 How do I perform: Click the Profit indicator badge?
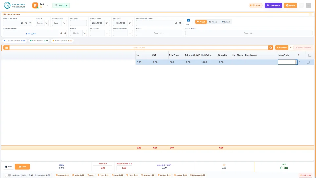click(x=305, y=175)
